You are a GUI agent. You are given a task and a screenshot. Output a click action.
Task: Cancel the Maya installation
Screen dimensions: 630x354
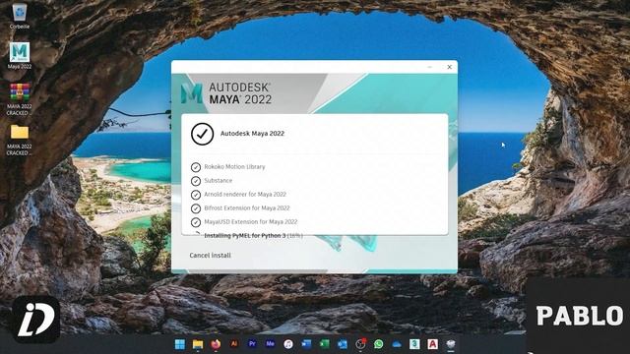point(210,256)
